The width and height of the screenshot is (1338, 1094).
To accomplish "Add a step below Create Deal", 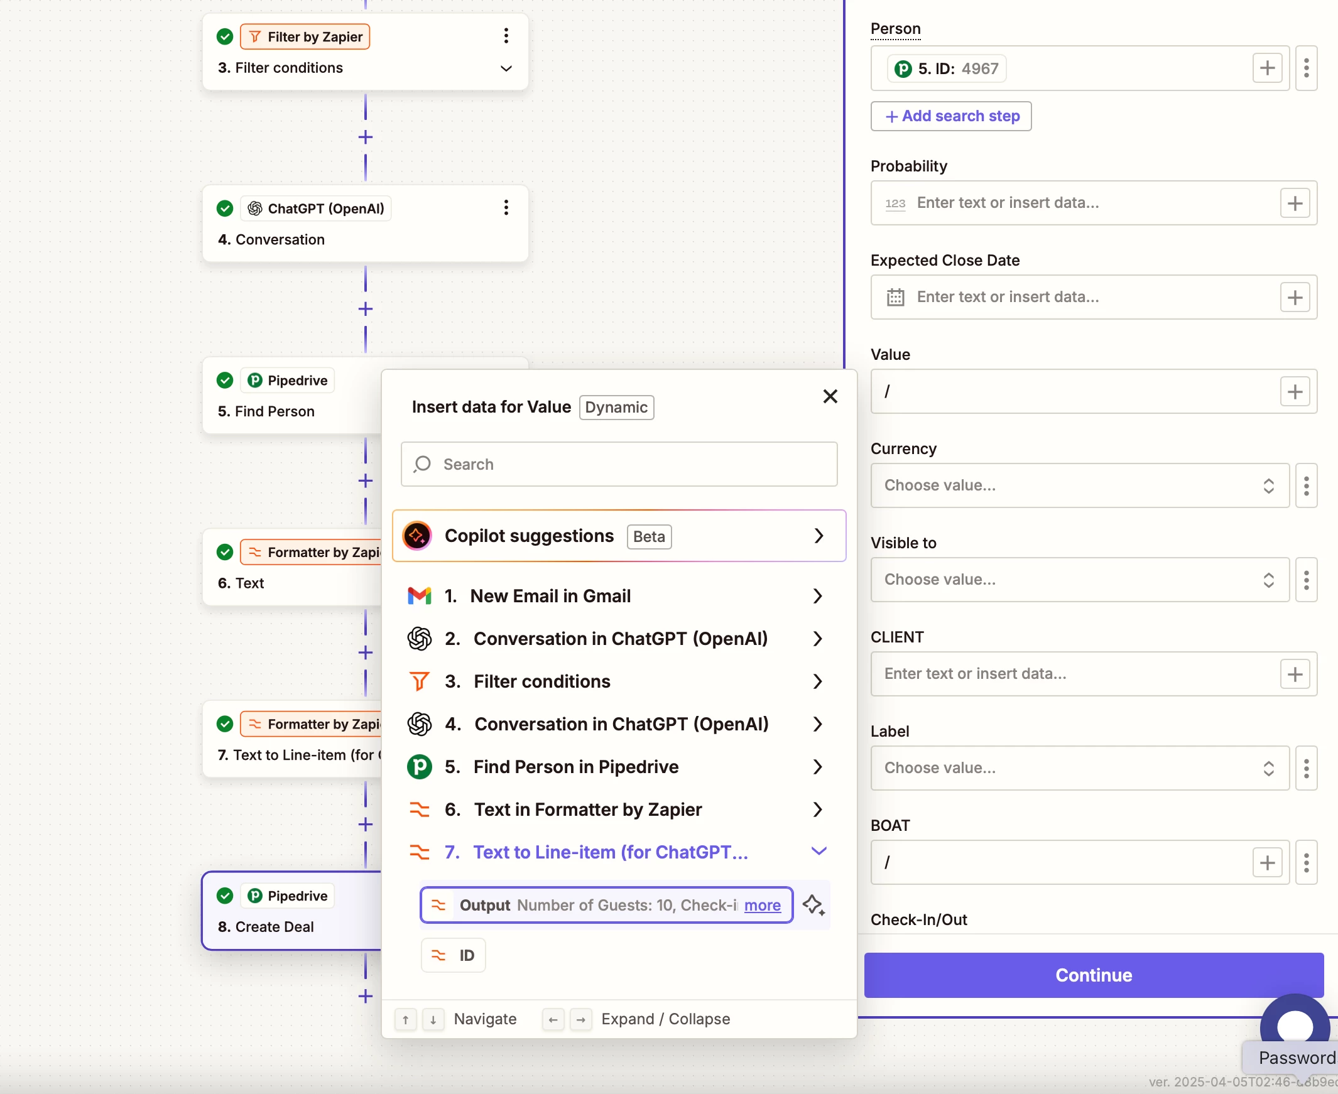I will click(x=366, y=996).
